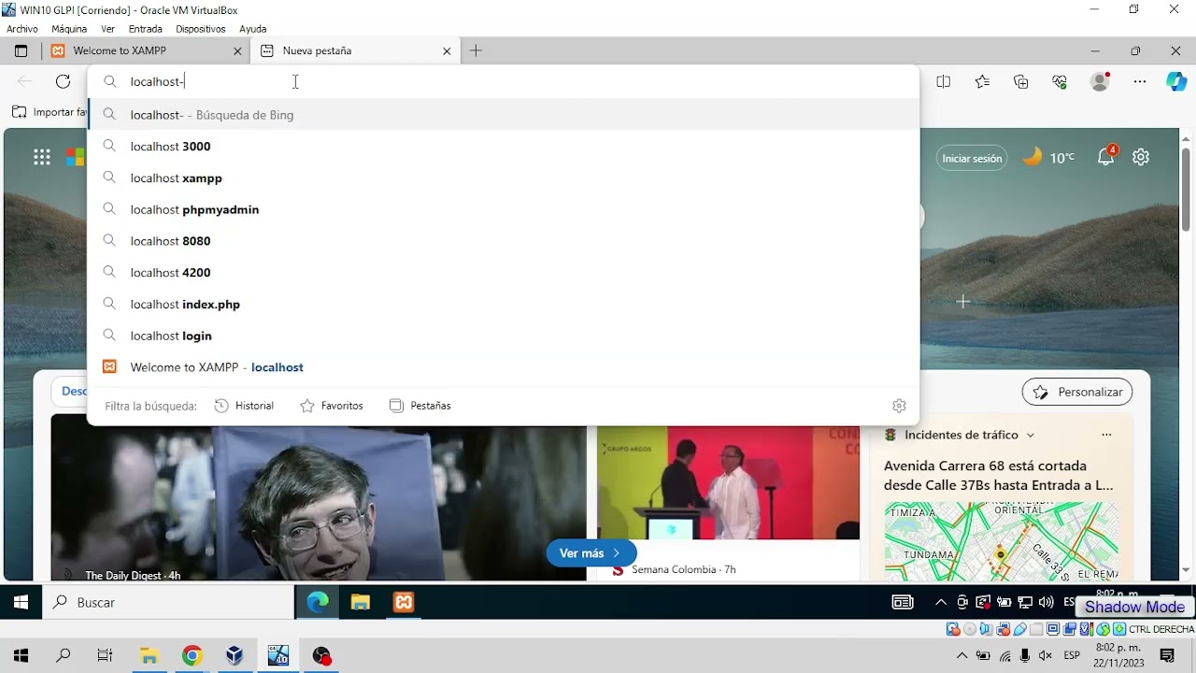The image size is (1196, 673).
Task: Expand hidden icons chevron in host tray
Action: click(x=961, y=656)
